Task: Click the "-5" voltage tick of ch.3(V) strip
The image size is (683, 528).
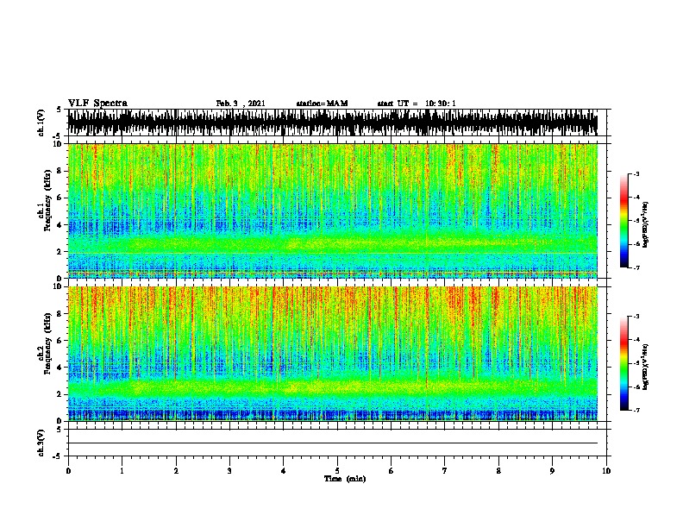Action: coord(58,456)
